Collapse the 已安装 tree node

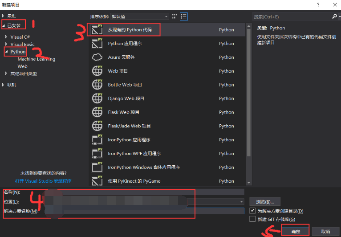click(3, 26)
